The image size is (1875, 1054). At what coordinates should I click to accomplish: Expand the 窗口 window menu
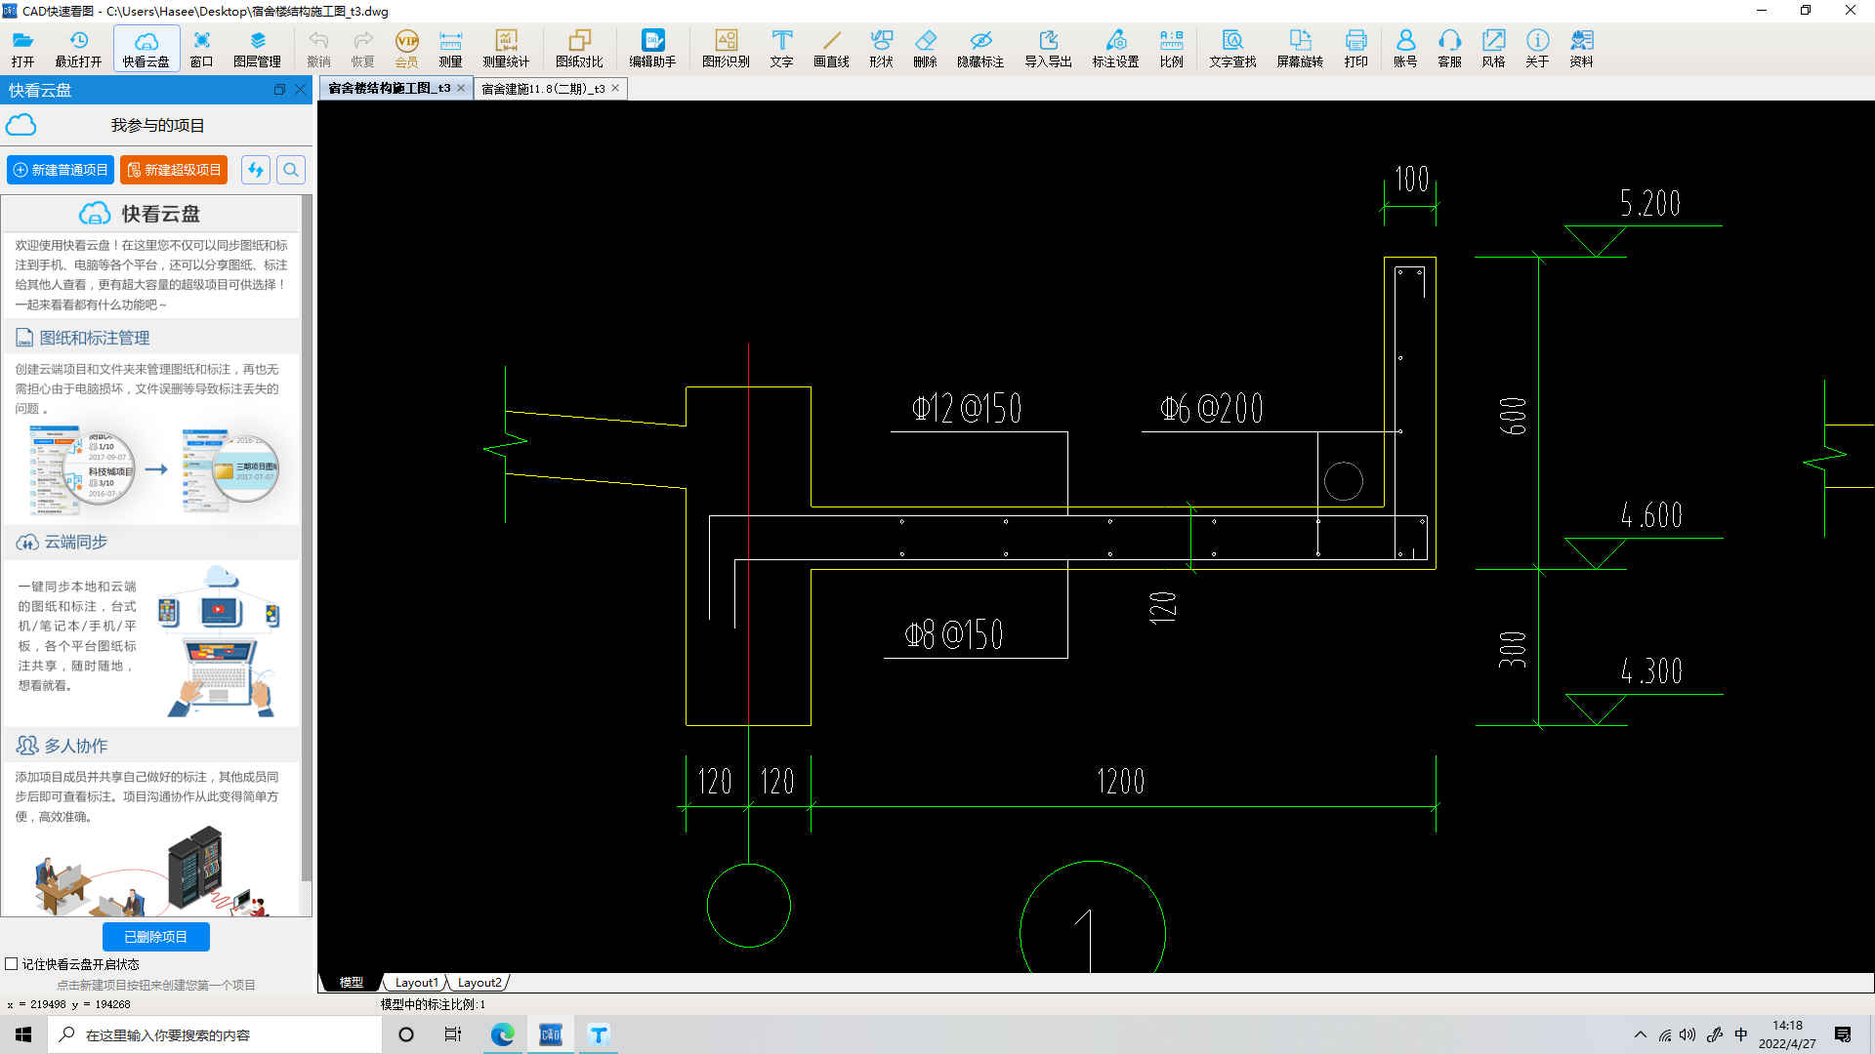coord(201,48)
